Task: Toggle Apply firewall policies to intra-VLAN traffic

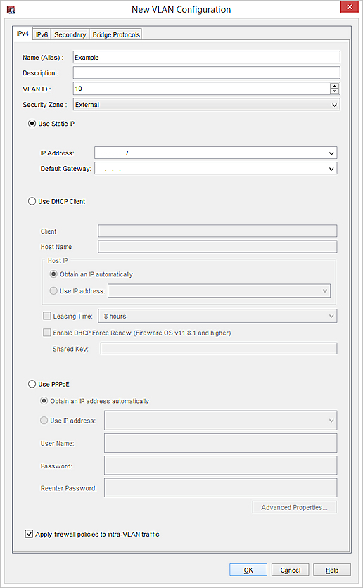Action: pos(29,534)
